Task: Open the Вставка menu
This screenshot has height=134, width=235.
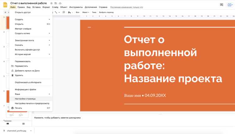Action: [36, 7]
